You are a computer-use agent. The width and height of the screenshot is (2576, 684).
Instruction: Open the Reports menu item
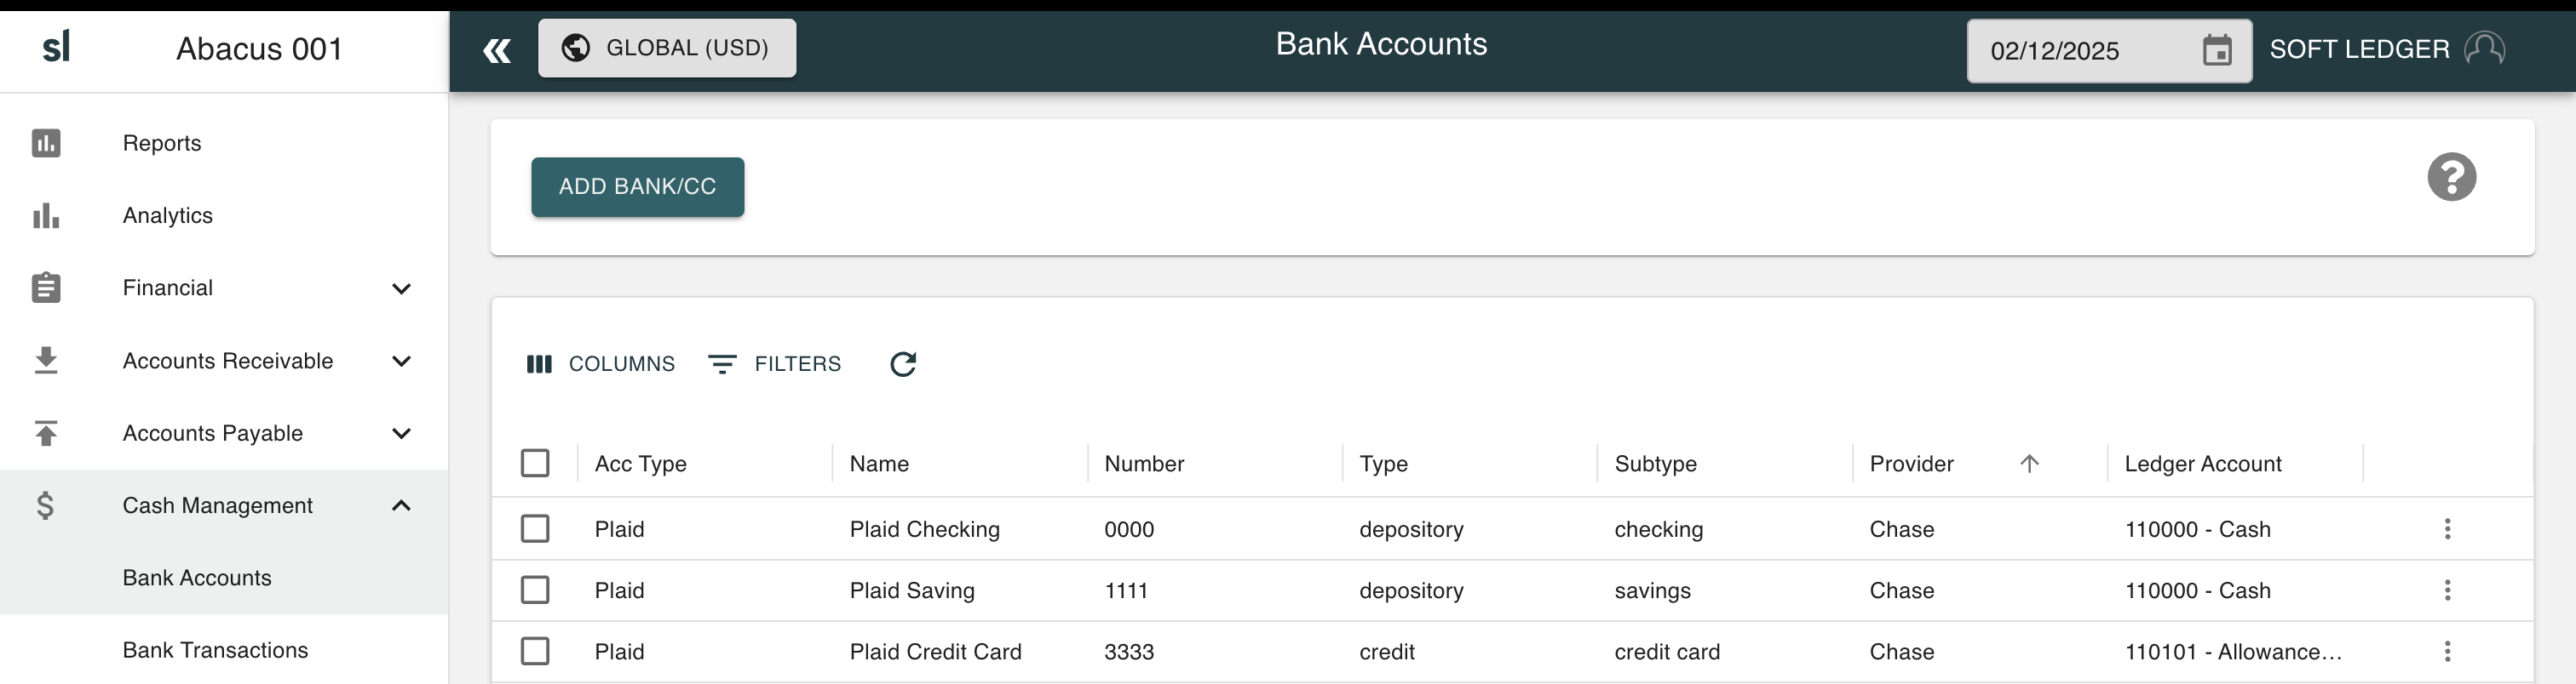[x=162, y=143]
